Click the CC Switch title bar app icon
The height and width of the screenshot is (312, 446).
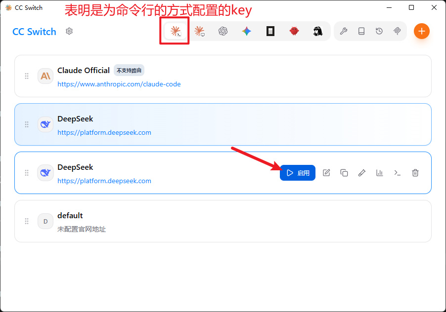click(x=8, y=8)
